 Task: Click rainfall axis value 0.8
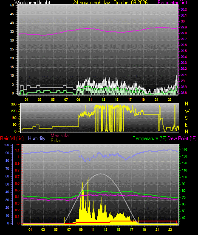tap(17, 170)
